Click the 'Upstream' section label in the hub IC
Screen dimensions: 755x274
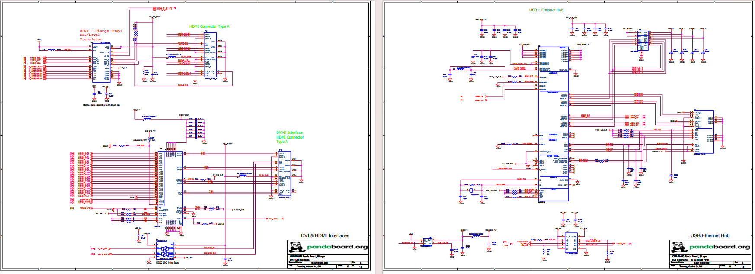point(553,73)
